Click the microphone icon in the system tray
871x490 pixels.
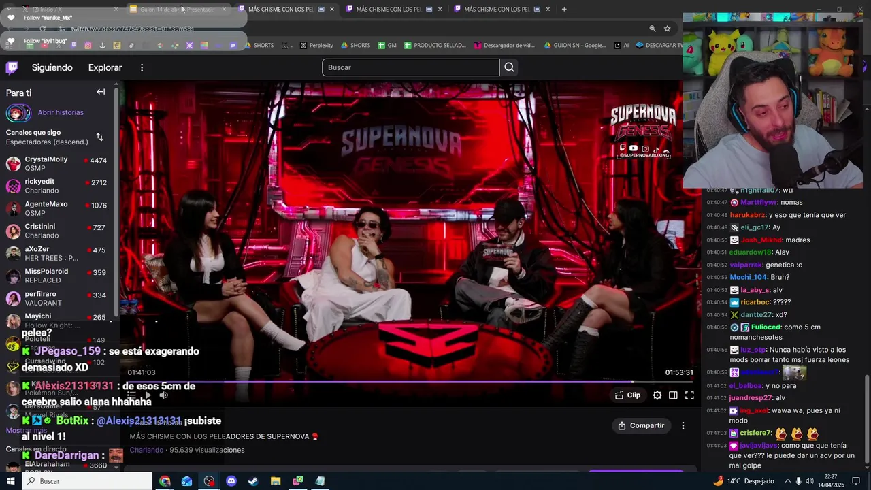[x=799, y=481]
